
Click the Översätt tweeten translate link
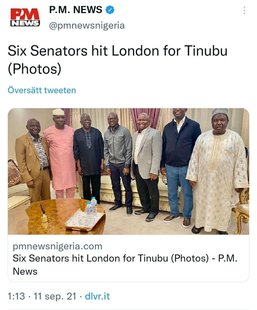pyautogui.click(x=42, y=90)
